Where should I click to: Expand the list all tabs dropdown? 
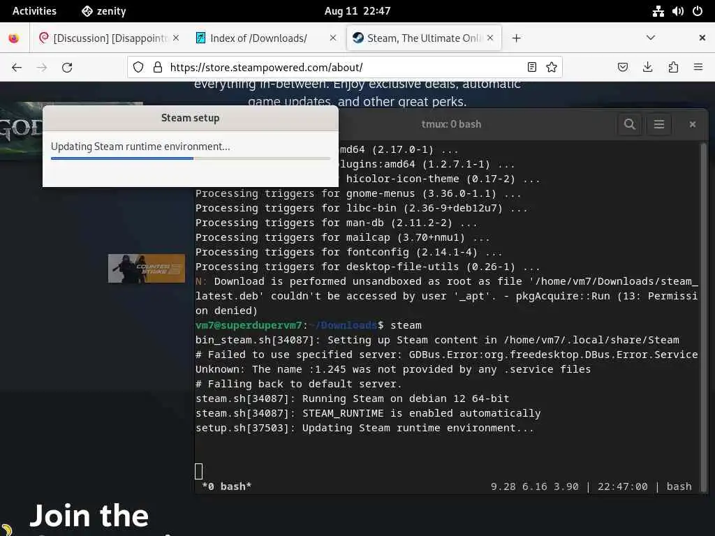click(x=651, y=38)
